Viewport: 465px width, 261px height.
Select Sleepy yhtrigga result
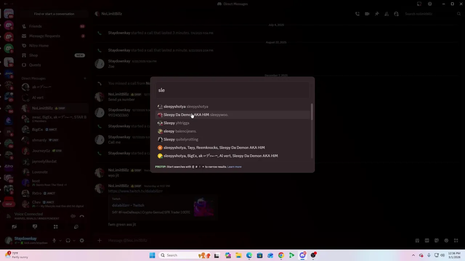point(232,123)
